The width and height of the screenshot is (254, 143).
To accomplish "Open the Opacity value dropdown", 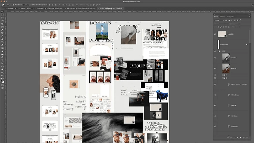I will tap(240, 24).
